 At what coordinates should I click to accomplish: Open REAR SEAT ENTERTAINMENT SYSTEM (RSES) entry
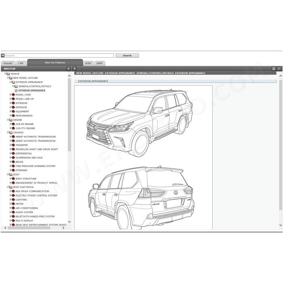[x=41, y=225]
